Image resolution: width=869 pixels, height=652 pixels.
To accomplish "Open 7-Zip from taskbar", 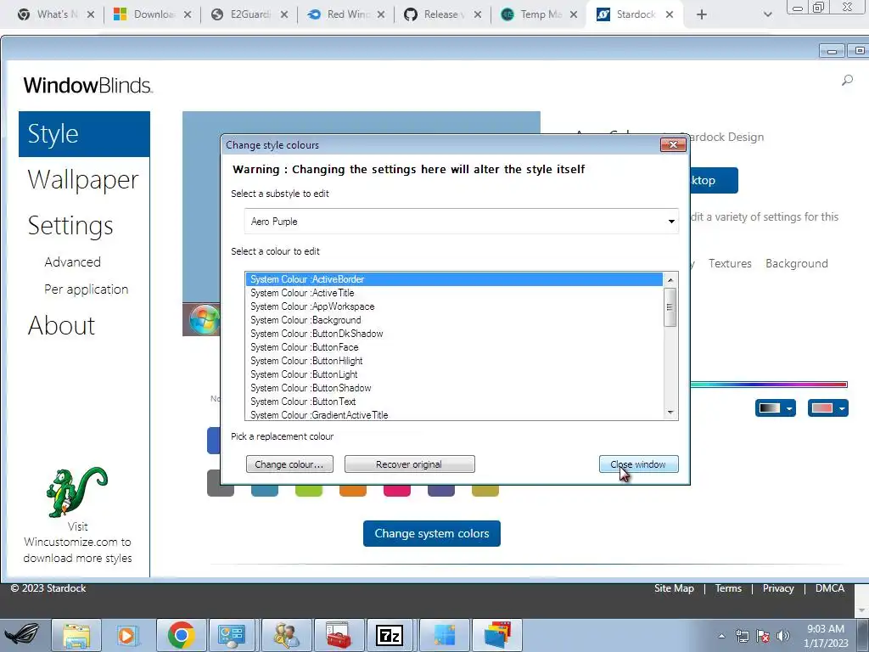I will click(390, 635).
